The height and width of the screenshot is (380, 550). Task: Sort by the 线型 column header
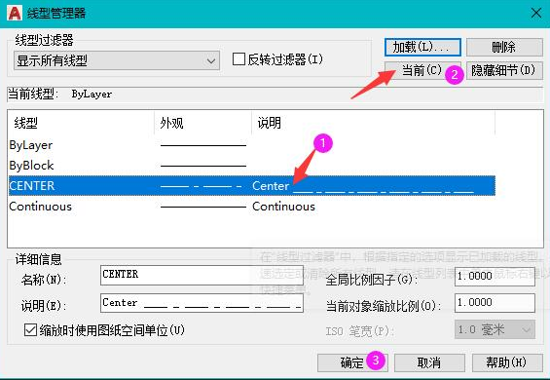tap(81, 123)
